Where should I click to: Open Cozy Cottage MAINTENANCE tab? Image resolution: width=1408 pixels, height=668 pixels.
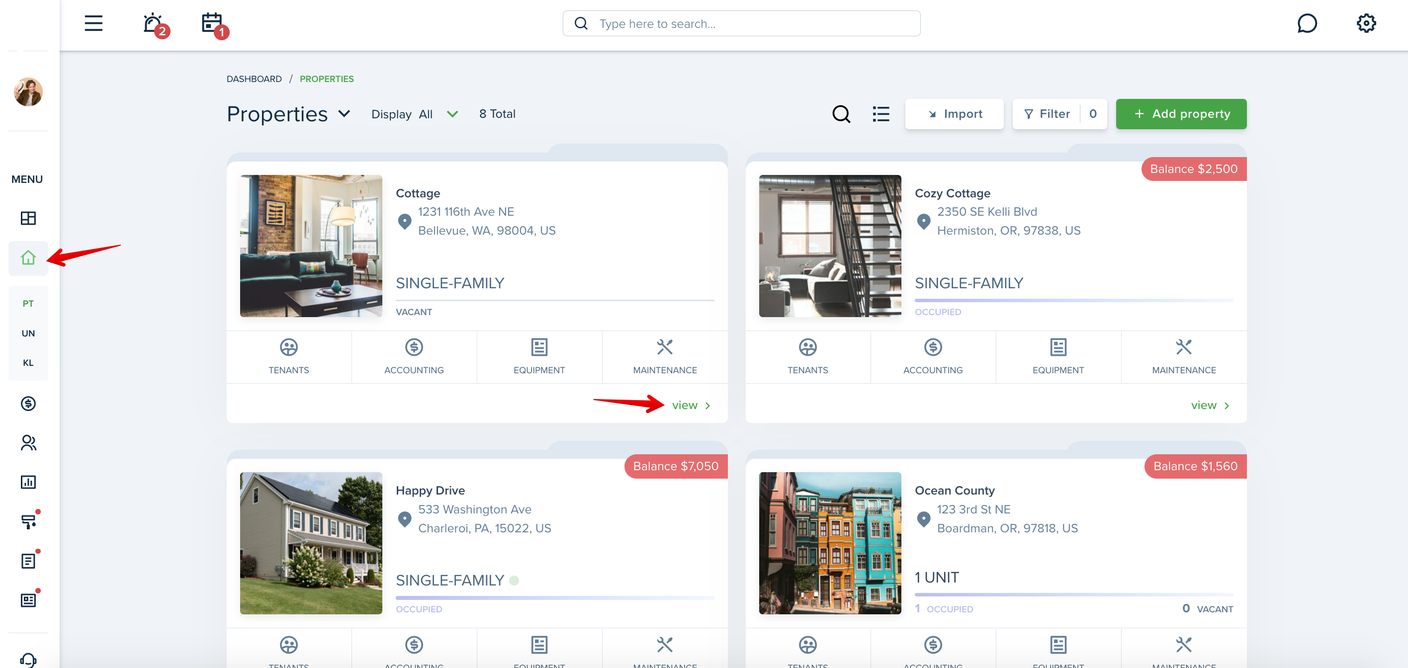pyautogui.click(x=1183, y=357)
